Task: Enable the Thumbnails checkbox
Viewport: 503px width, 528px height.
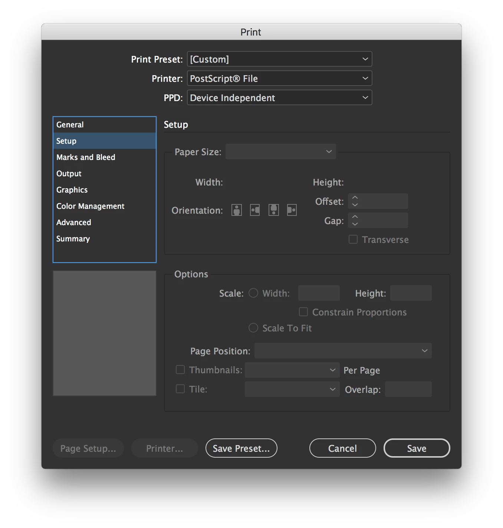Action: point(180,370)
